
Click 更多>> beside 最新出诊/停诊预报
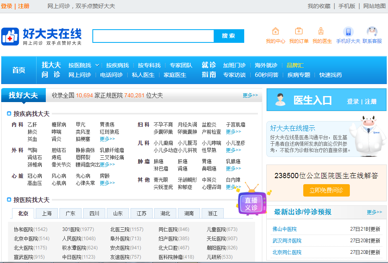click(375, 212)
